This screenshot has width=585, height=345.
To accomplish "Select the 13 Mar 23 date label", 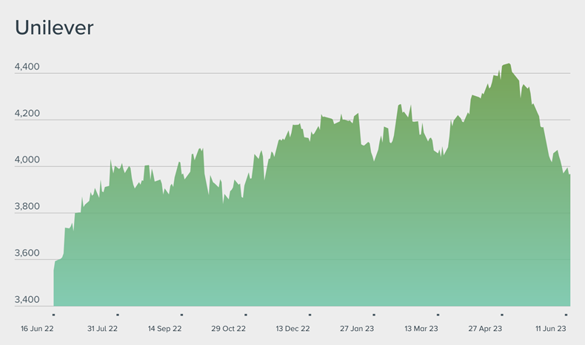I will point(421,329).
